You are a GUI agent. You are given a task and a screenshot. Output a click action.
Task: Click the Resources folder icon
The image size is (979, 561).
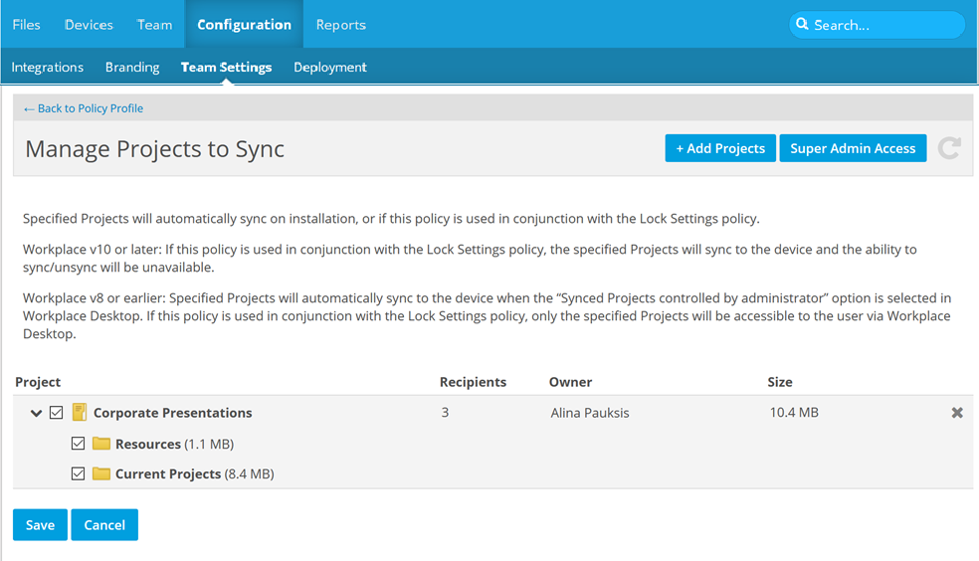pos(101,444)
